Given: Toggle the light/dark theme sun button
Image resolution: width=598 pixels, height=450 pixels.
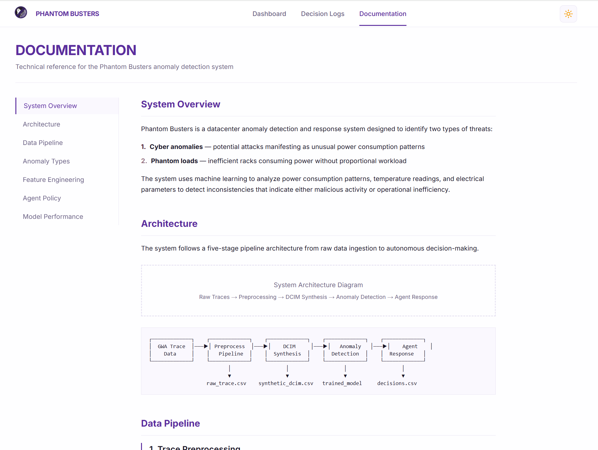Looking at the screenshot, I should click(568, 14).
